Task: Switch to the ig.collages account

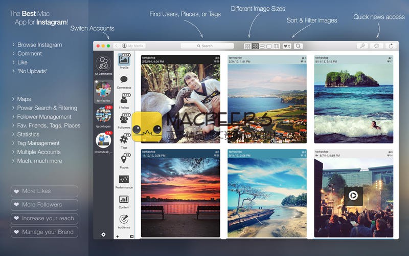Action: tap(104, 116)
